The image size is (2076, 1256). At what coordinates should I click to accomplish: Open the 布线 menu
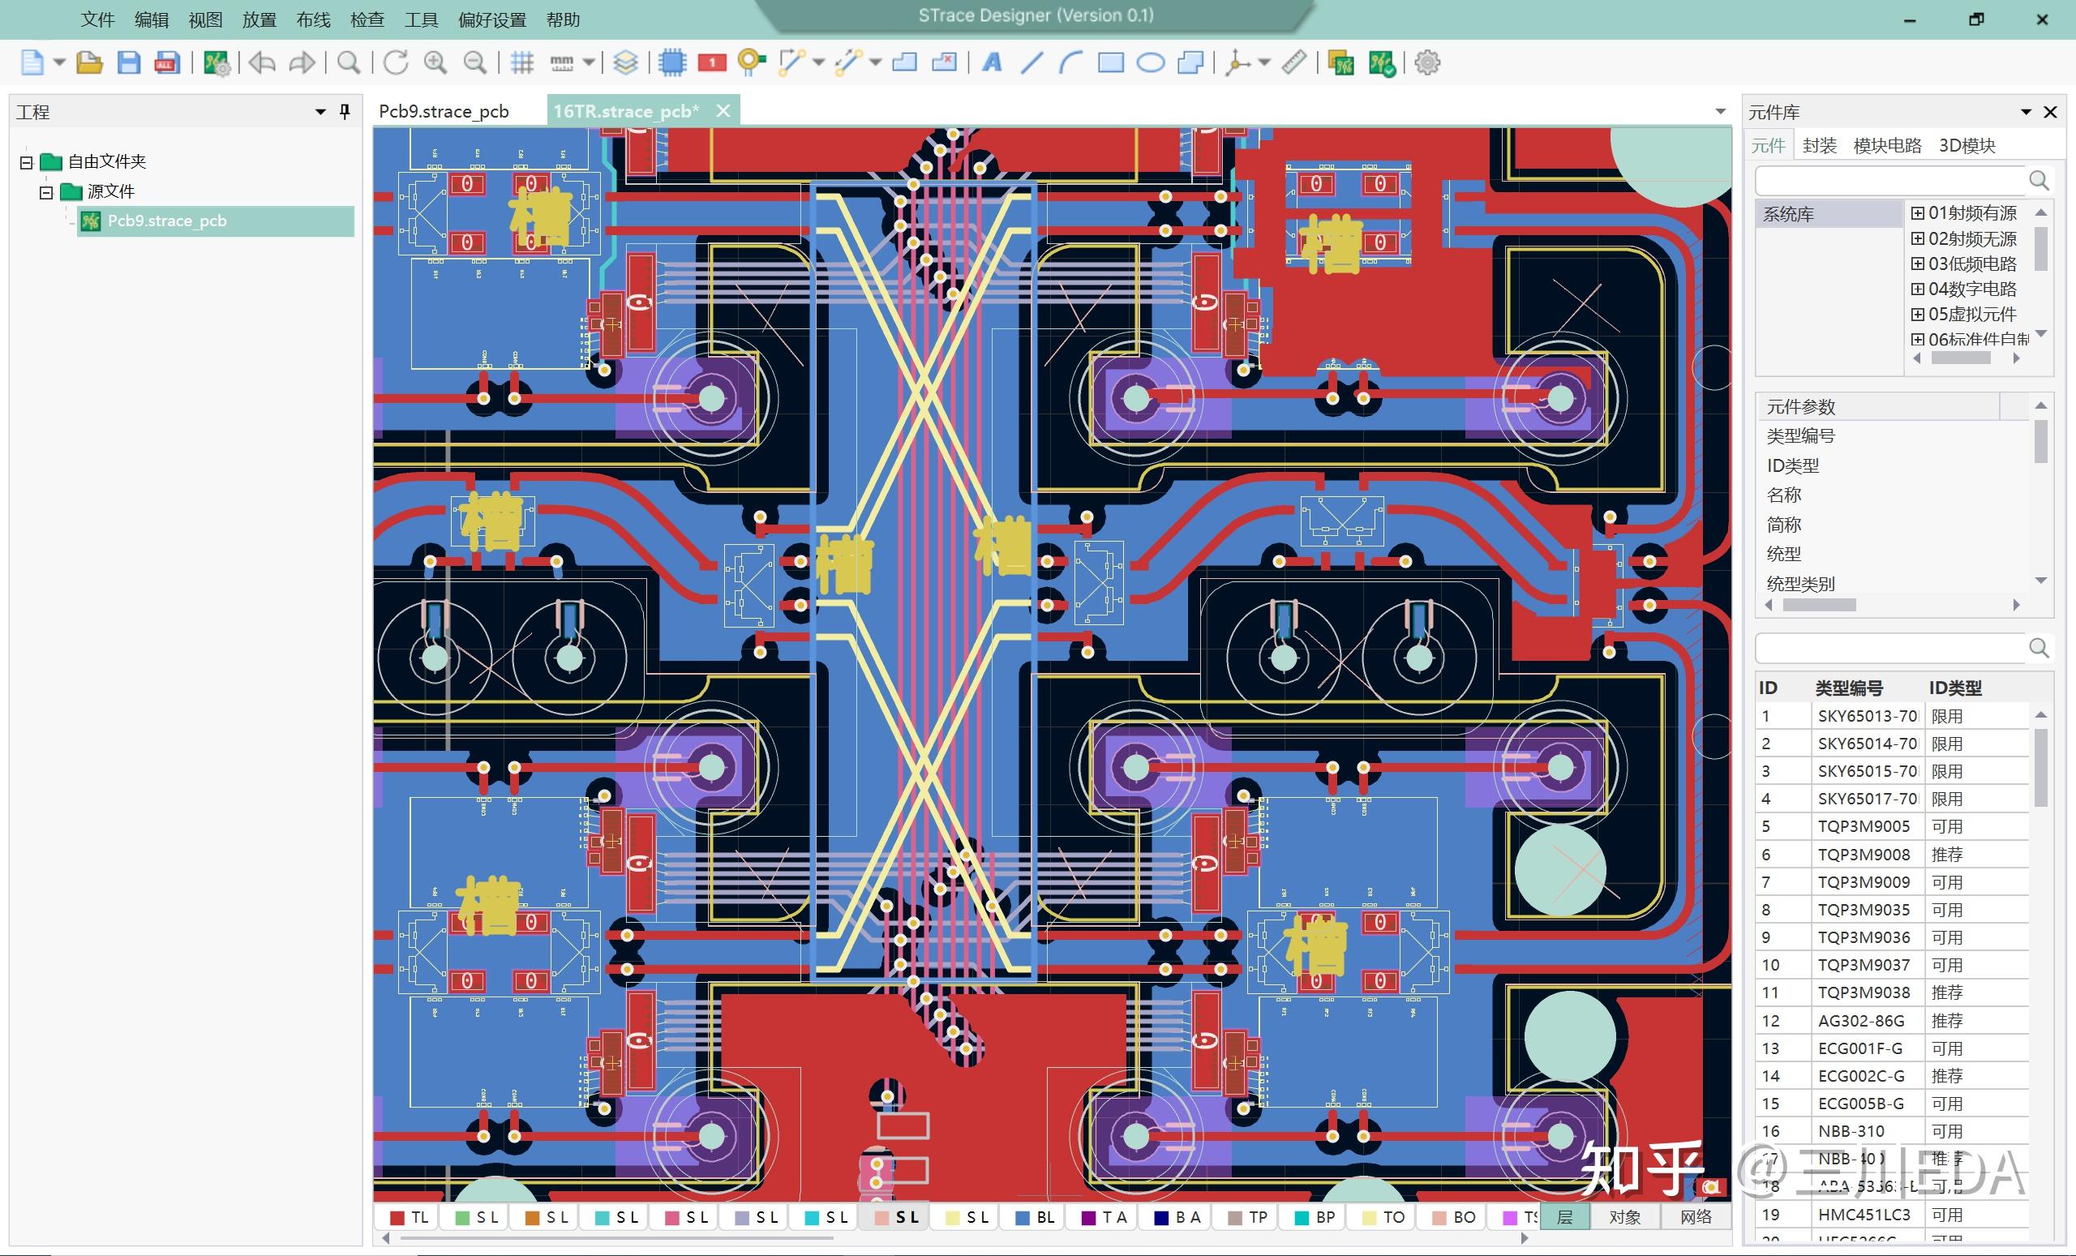pos(312,19)
